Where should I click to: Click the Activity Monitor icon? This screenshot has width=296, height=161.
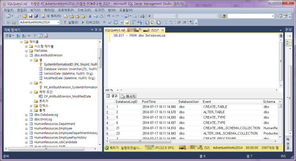142,16
